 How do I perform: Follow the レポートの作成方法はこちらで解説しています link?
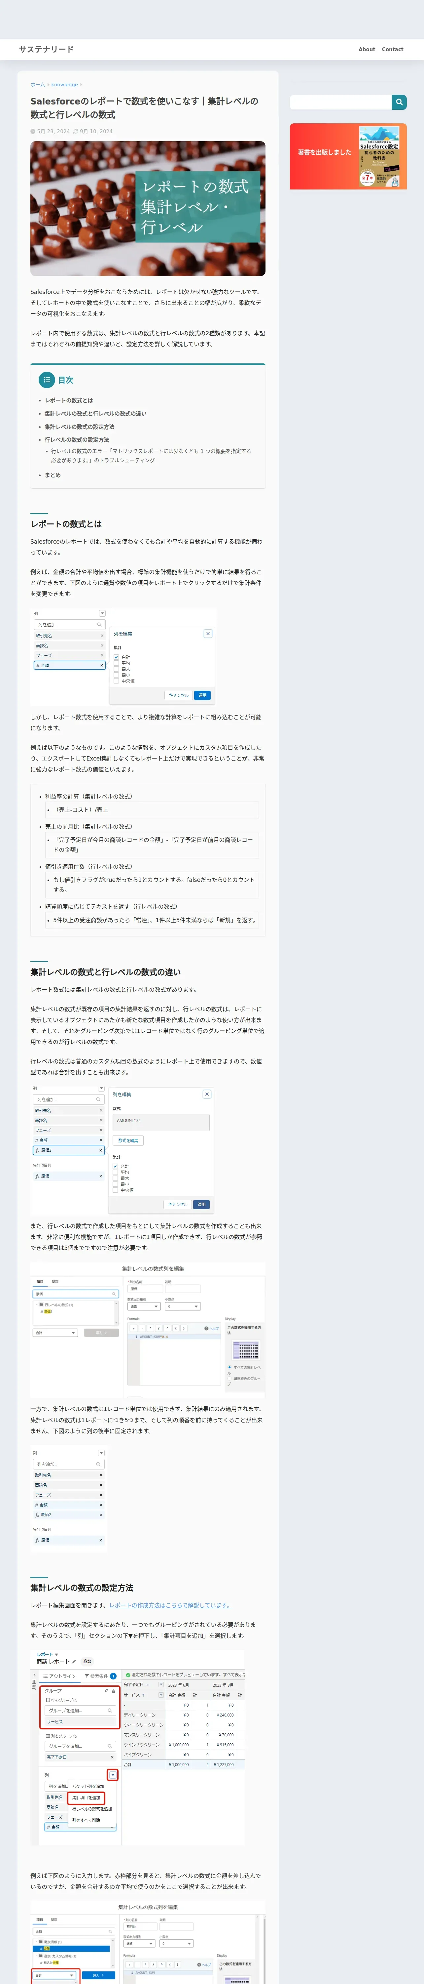pyautogui.click(x=170, y=1605)
